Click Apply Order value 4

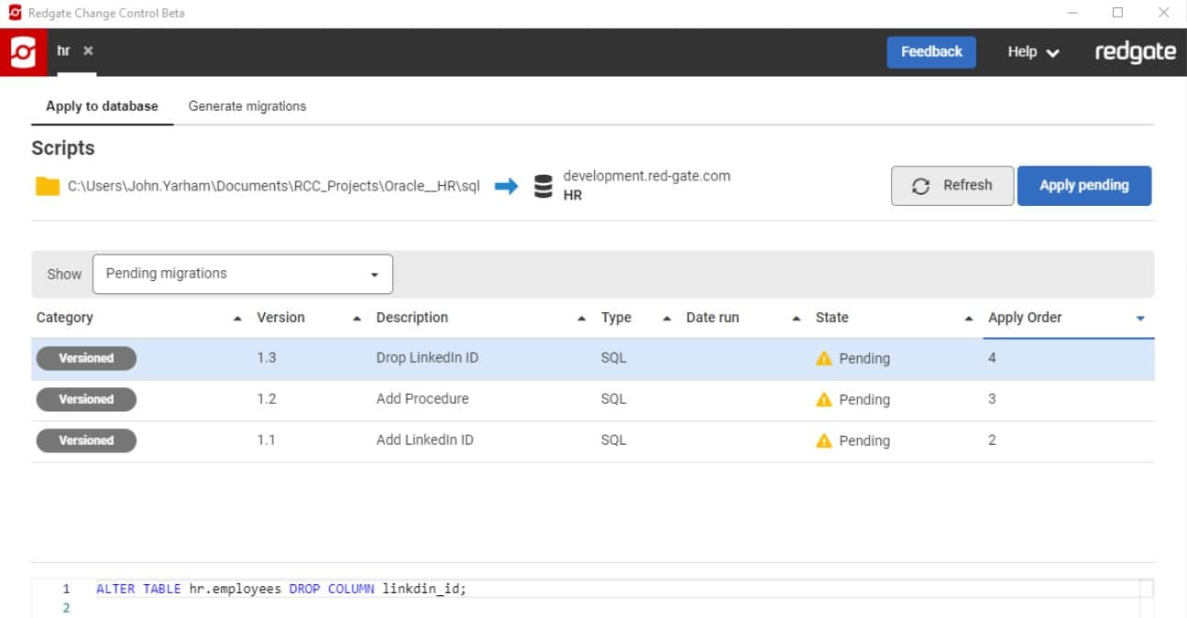[x=992, y=358]
